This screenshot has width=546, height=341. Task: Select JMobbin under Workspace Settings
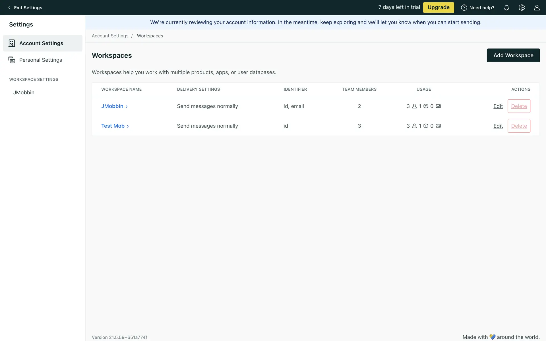click(24, 93)
